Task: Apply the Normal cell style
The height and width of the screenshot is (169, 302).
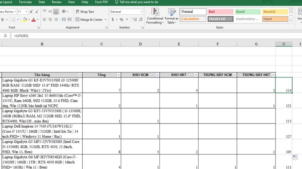Action: point(193,12)
